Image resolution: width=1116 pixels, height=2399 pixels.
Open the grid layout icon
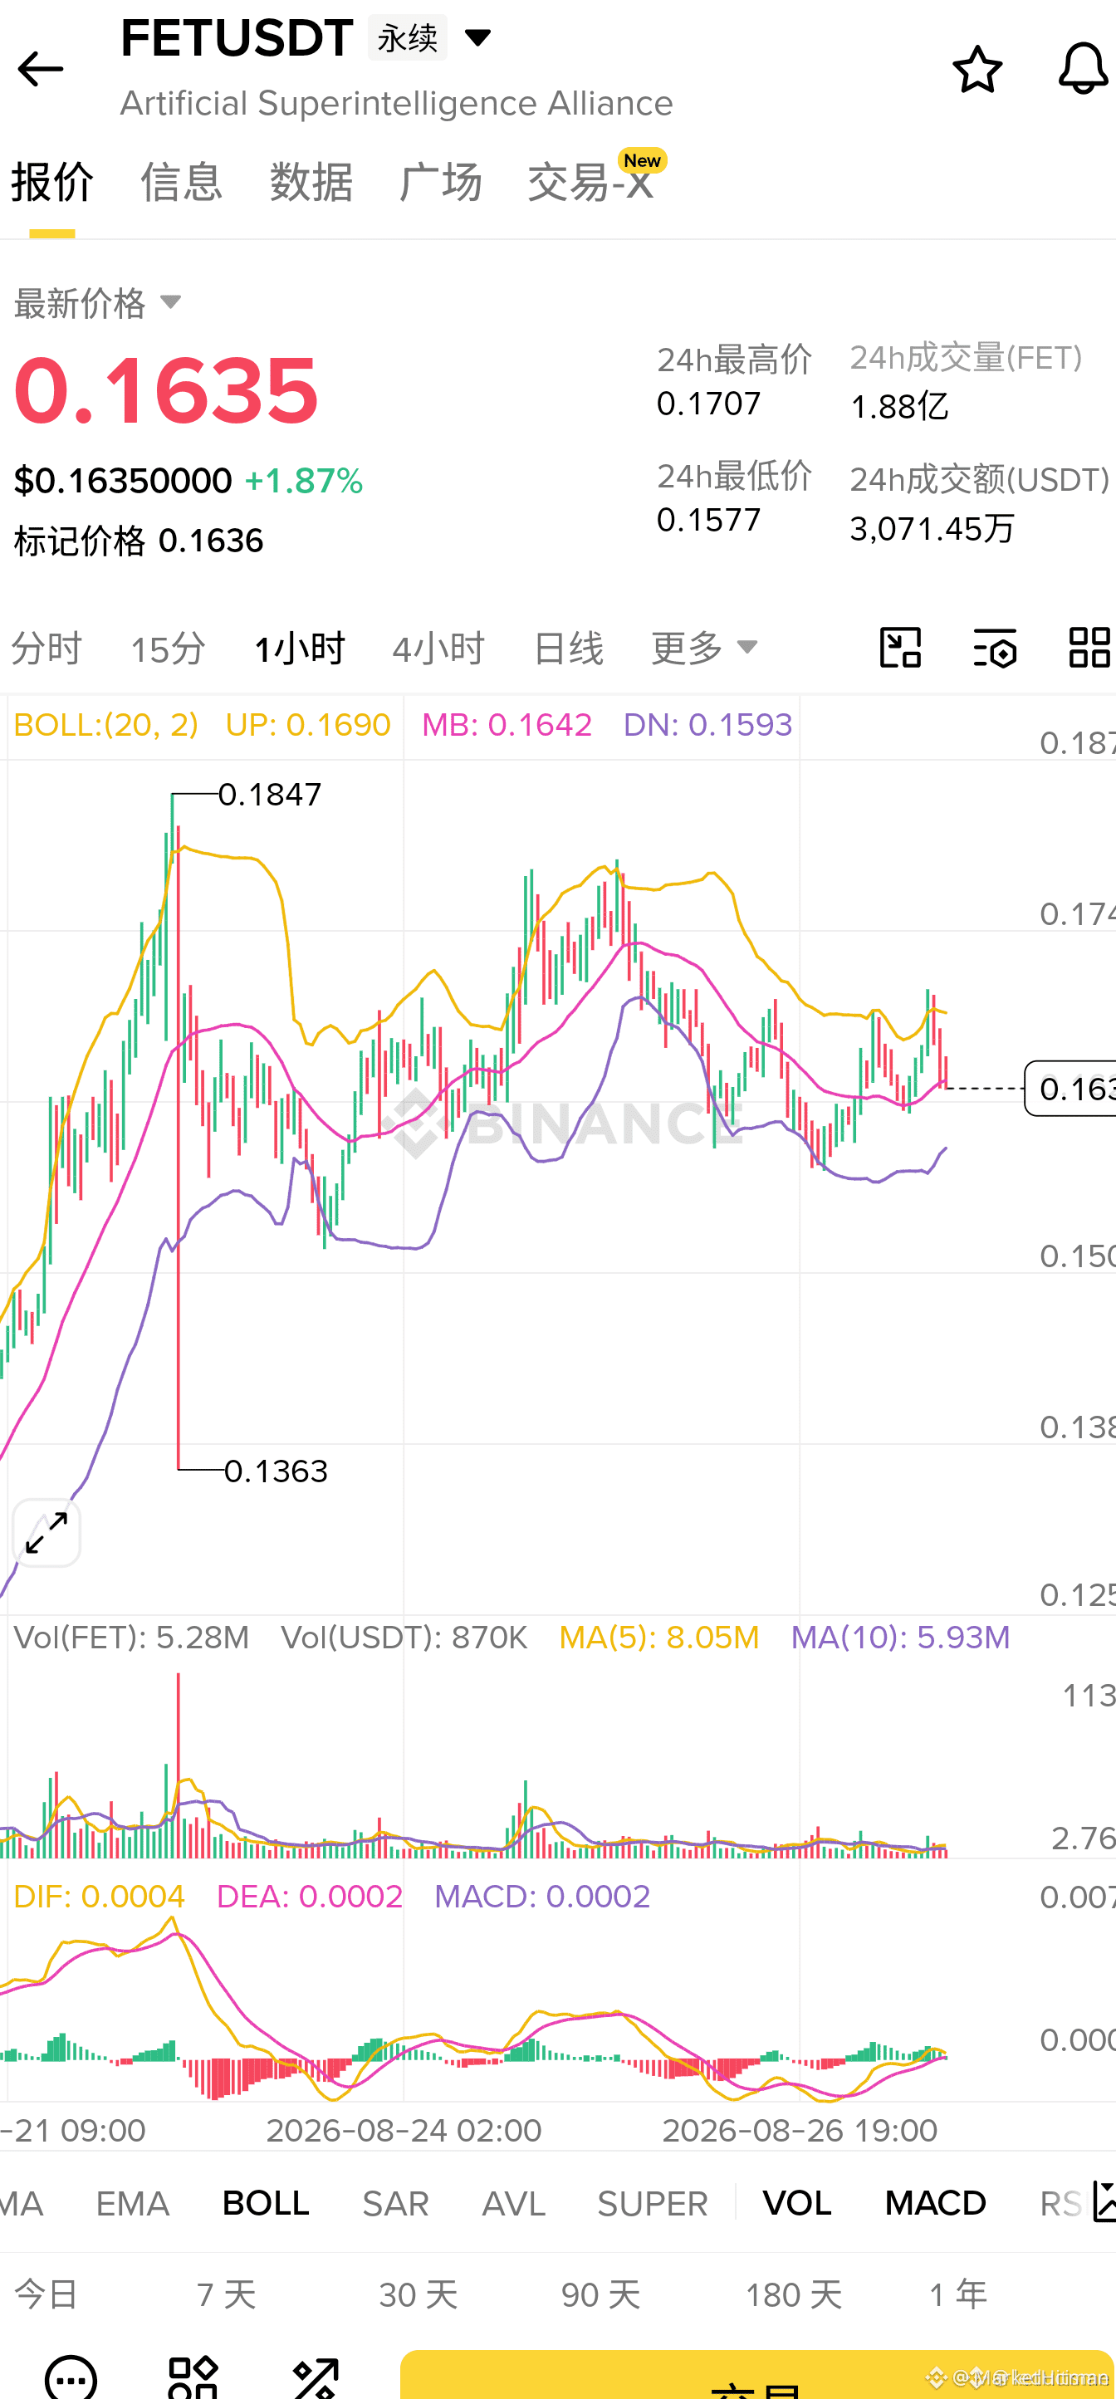point(1089,647)
